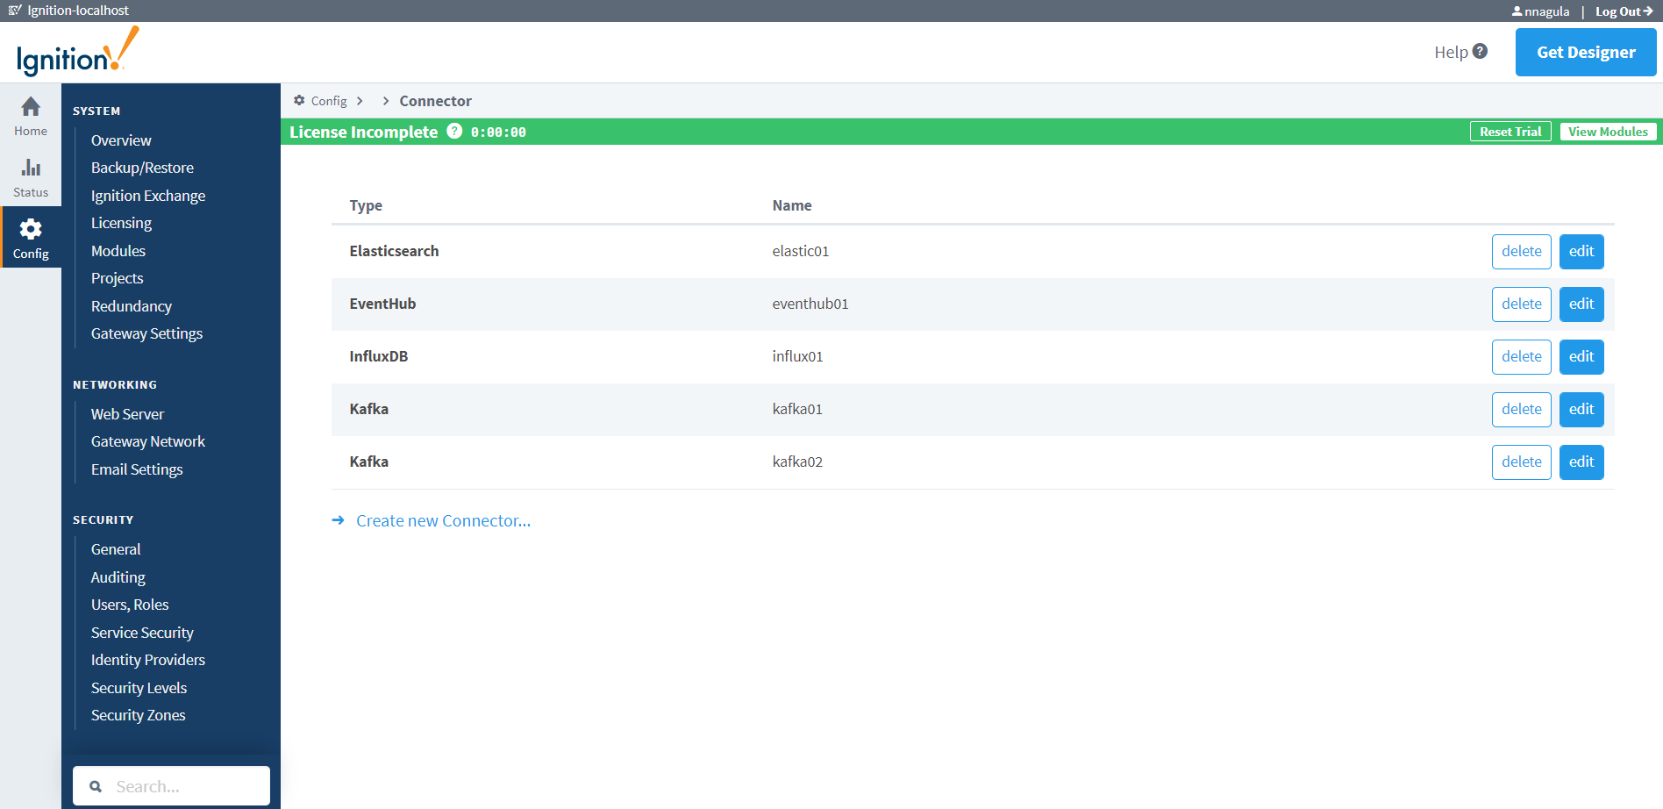The image size is (1663, 809).
Task: Click the Create new Connector arrow icon
Action: coord(338,520)
